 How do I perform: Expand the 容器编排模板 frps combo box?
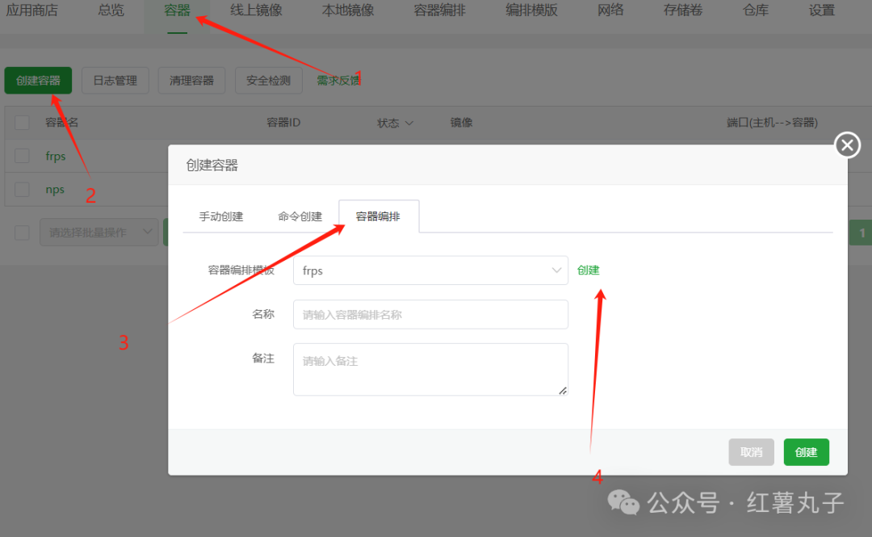point(430,271)
